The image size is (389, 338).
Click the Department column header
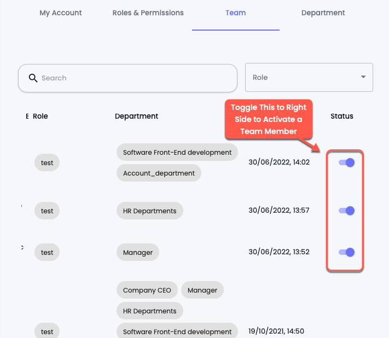pyautogui.click(x=136, y=116)
